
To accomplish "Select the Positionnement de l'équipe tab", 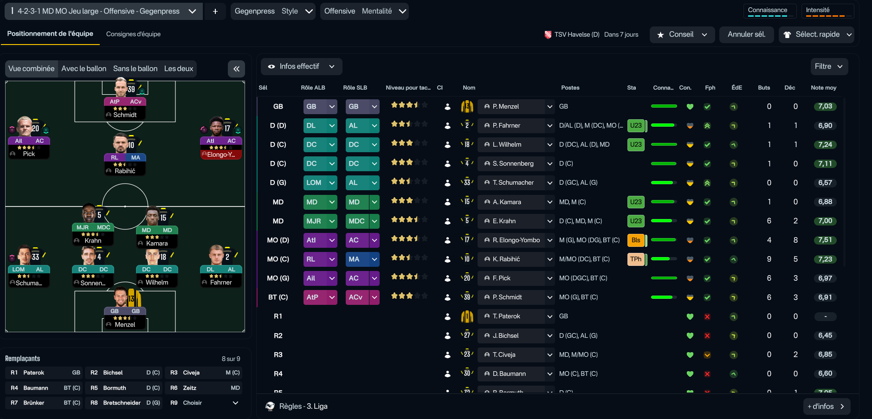I will [50, 34].
